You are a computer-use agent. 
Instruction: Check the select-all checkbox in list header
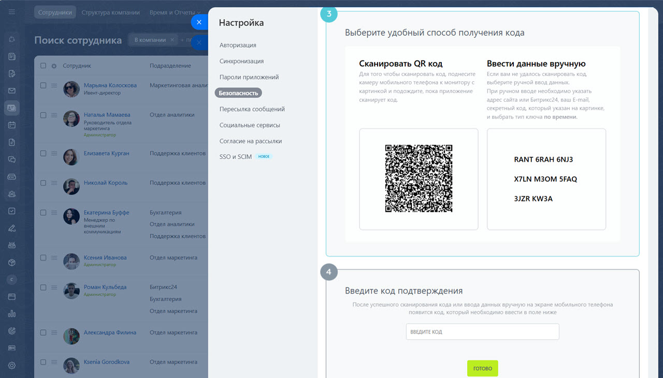coord(44,66)
